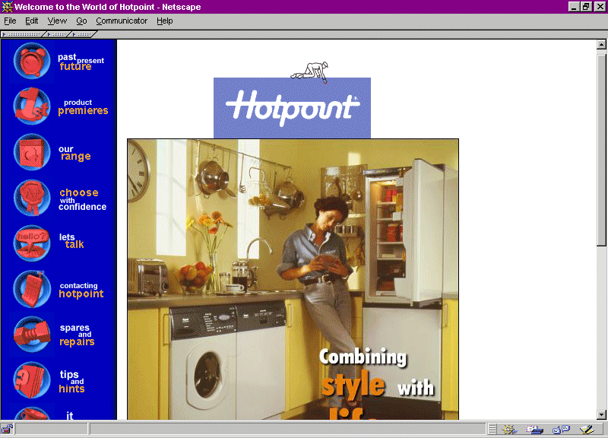The image size is (608, 438).
Task: Expand the second collapsed toolbar handle
Action: 59,34
